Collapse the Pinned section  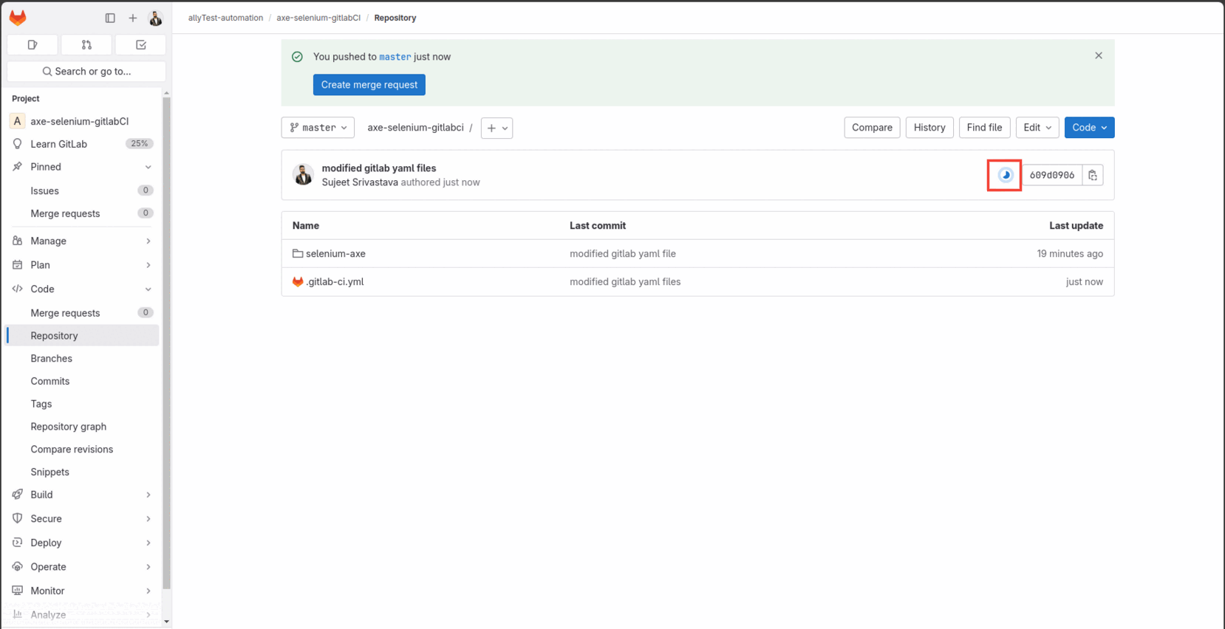(148, 167)
